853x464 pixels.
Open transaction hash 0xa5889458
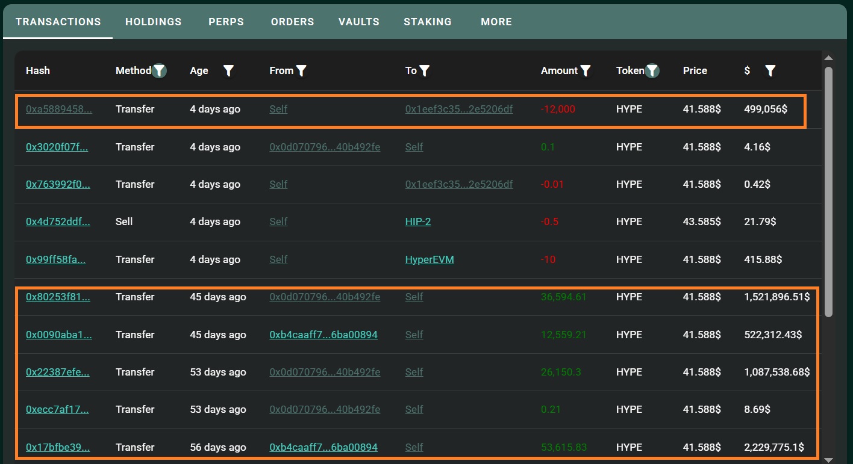coord(59,109)
